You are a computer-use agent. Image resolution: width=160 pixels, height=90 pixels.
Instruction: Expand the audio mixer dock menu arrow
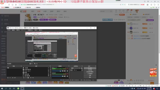[x=69, y=66]
